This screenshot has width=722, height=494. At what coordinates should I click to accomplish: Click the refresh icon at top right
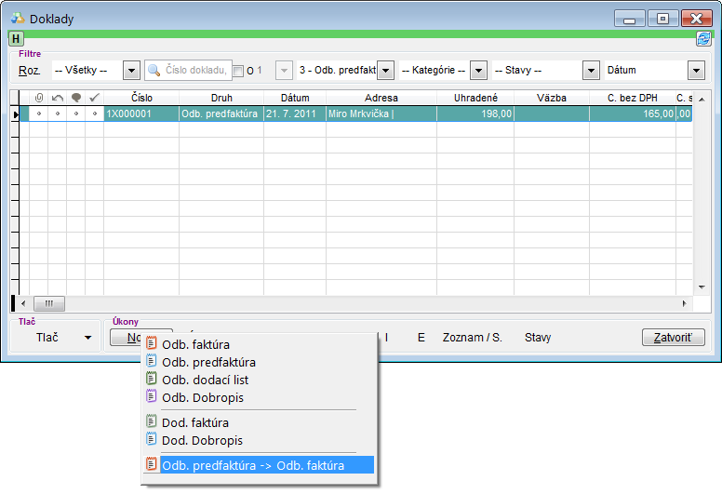coord(704,38)
